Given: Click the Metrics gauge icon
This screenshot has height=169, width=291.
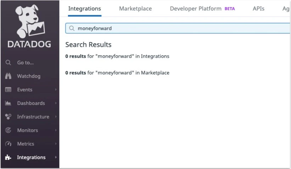Looking at the screenshot, I should pyautogui.click(x=8, y=143).
